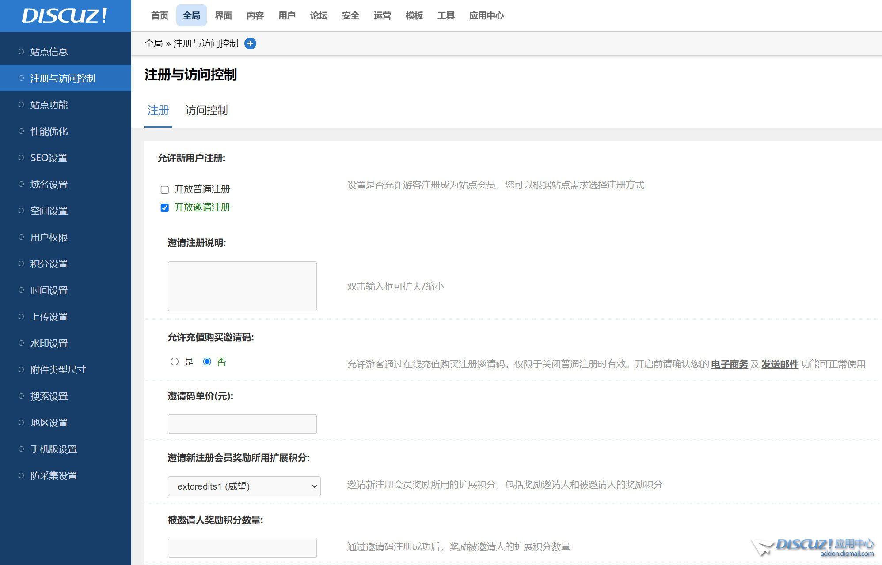Image resolution: width=882 pixels, height=565 pixels.
Task: Open 模板 top menu
Action: click(x=414, y=15)
